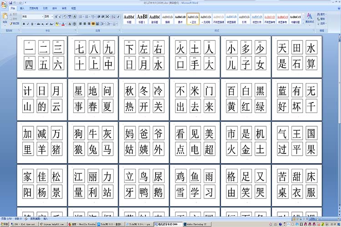Apply text highlight color
The width and height of the screenshot is (341, 227).
click(57, 24)
